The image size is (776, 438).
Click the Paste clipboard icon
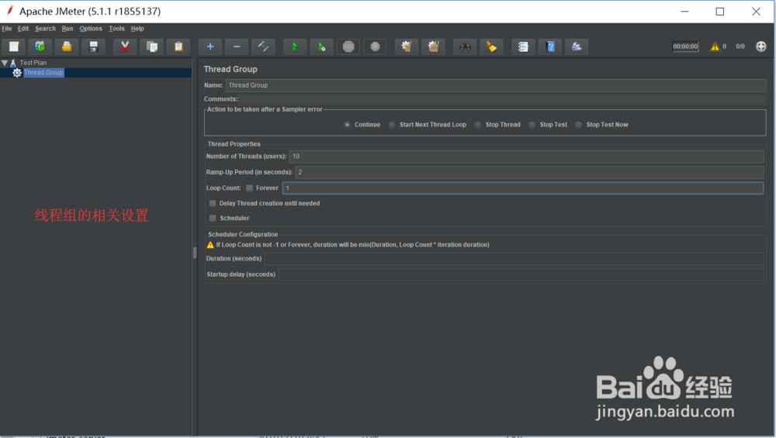click(178, 47)
